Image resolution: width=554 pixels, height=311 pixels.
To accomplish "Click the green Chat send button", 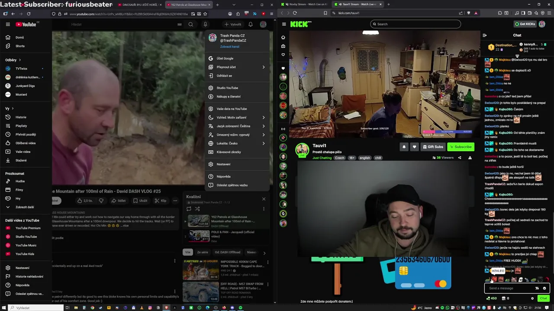I will coord(543,298).
